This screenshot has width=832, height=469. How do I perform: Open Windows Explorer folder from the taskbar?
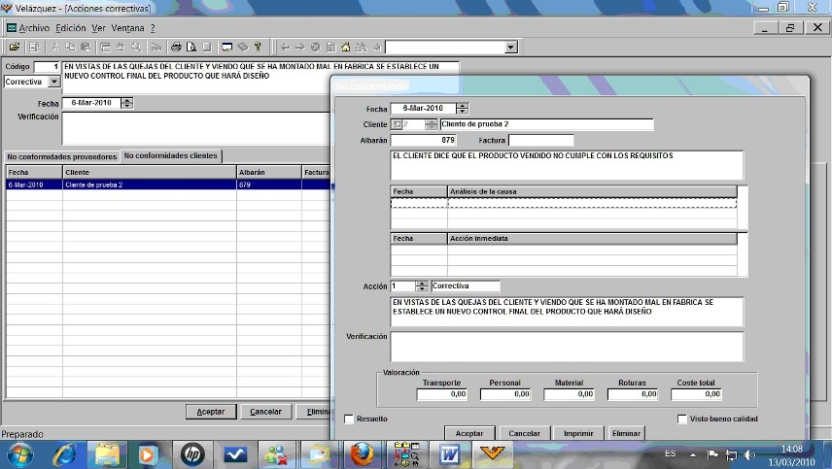pyautogui.click(x=107, y=454)
